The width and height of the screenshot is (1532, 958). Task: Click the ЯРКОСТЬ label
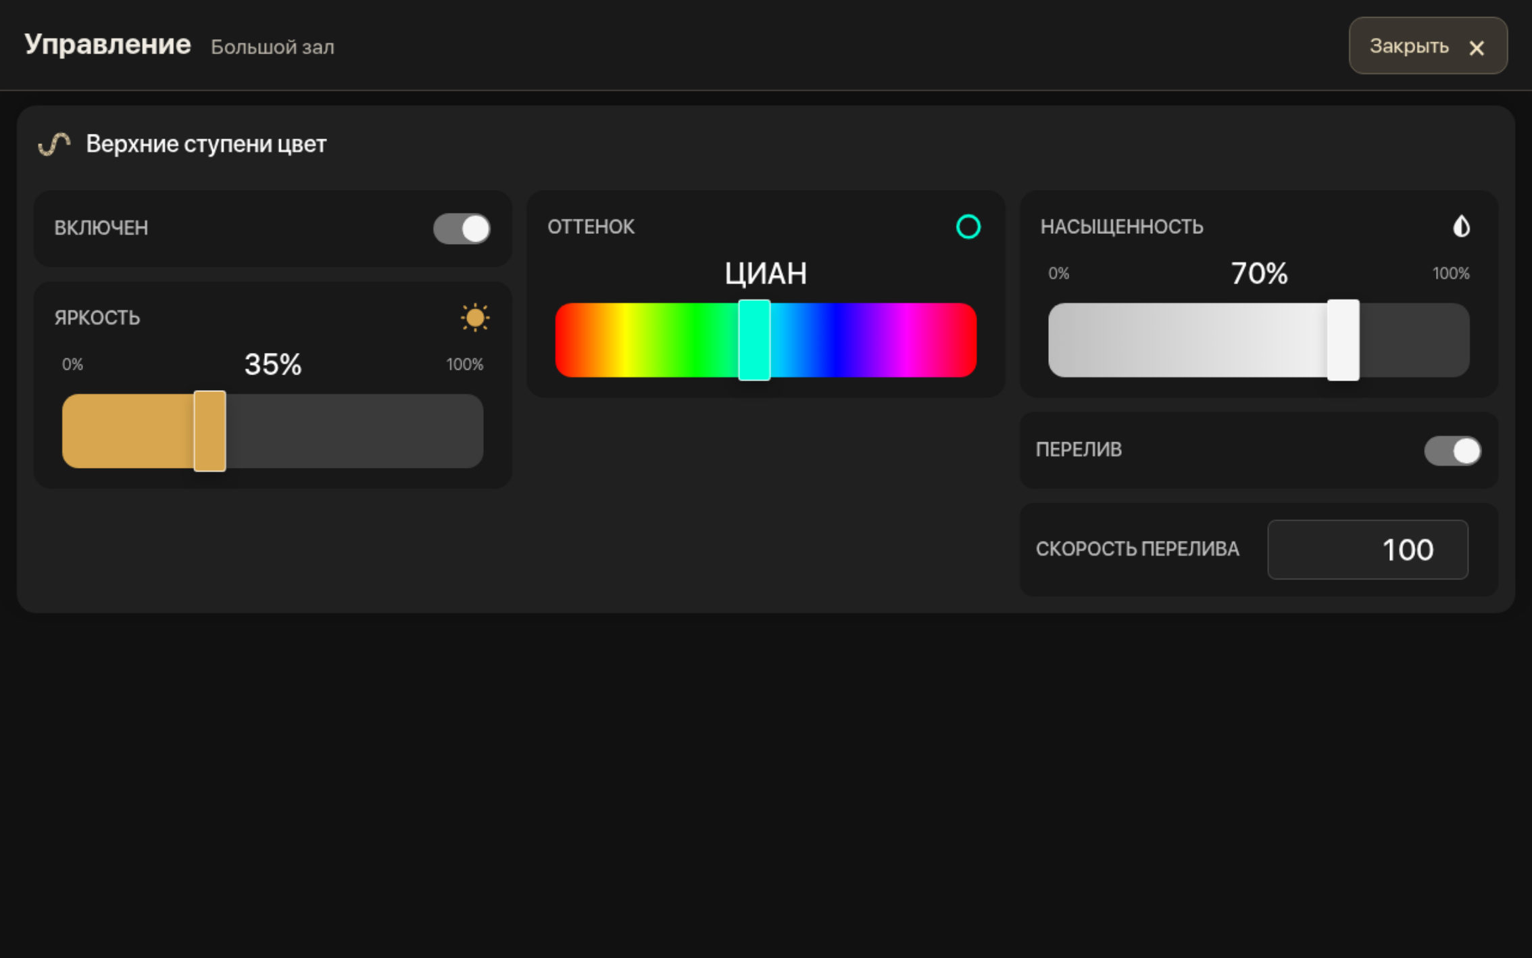pos(97,318)
